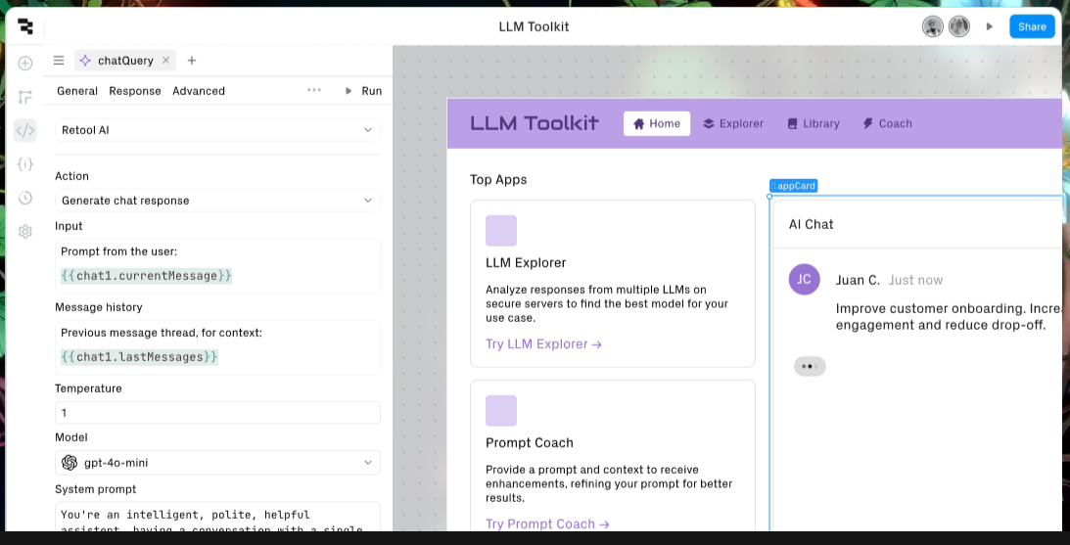This screenshot has width=1070, height=545.
Task: Click the Try Prompt Coach link
Action: pos(547,523)
